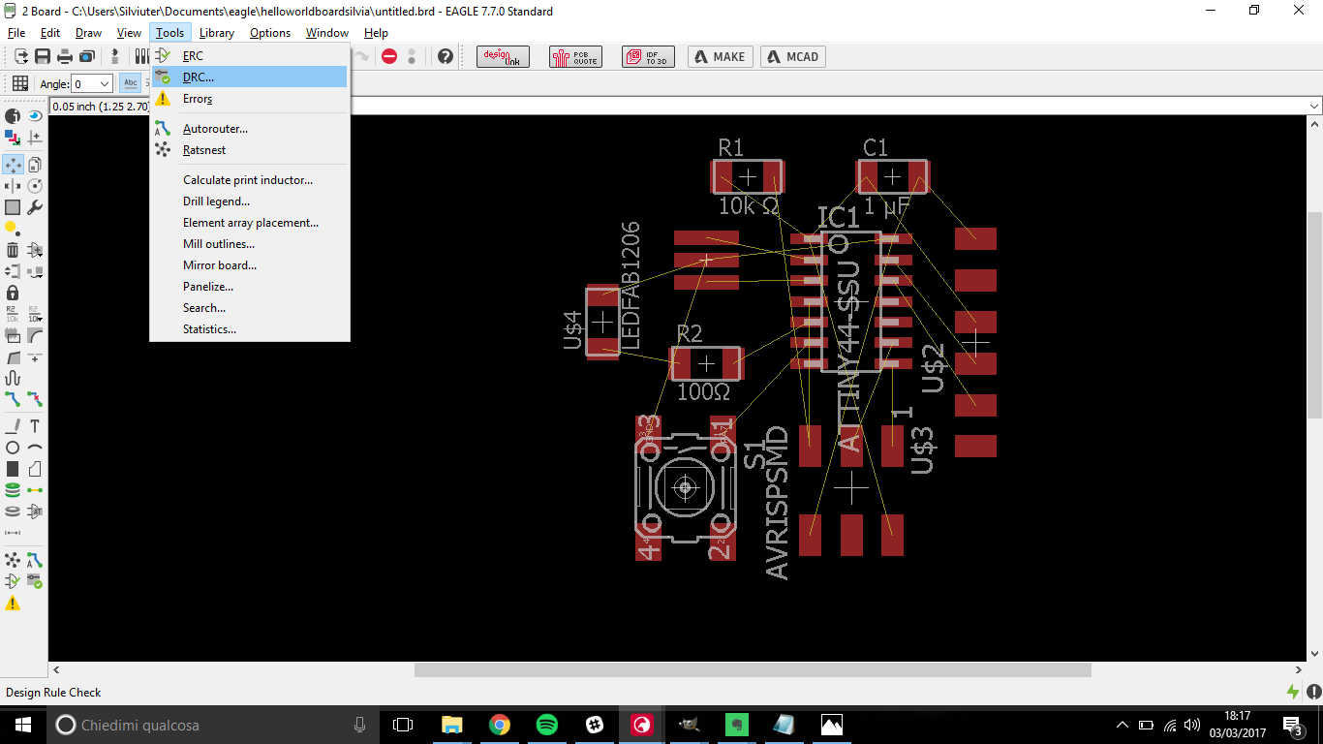
Task: Select the Ripup tool
Action: coord(35,399)
